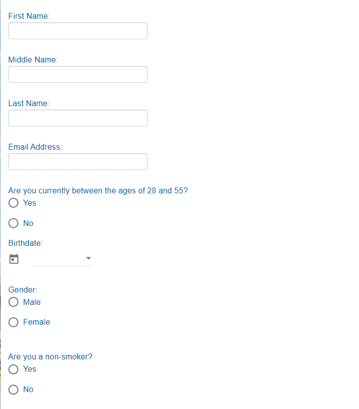Screen dimensions: 359x409
Task: Click the age range question text
Action: [98, 190]
